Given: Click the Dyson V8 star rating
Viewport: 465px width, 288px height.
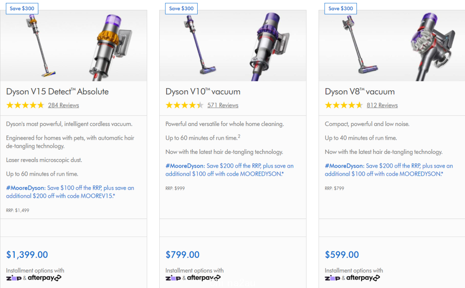Looking at the screenshot, I should click(344, 105).
